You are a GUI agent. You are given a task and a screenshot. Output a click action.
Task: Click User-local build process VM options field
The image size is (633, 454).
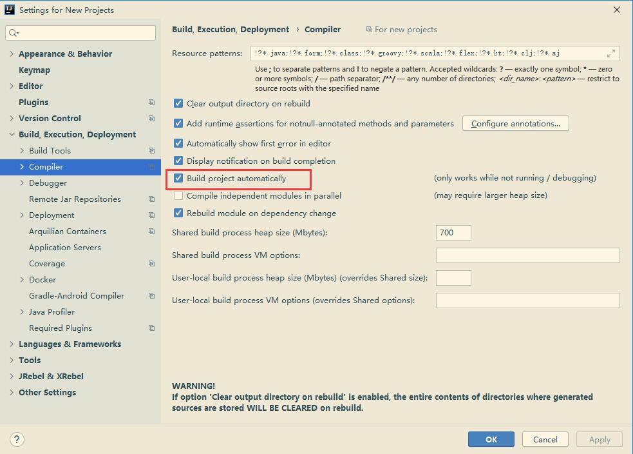click(527, 301)
